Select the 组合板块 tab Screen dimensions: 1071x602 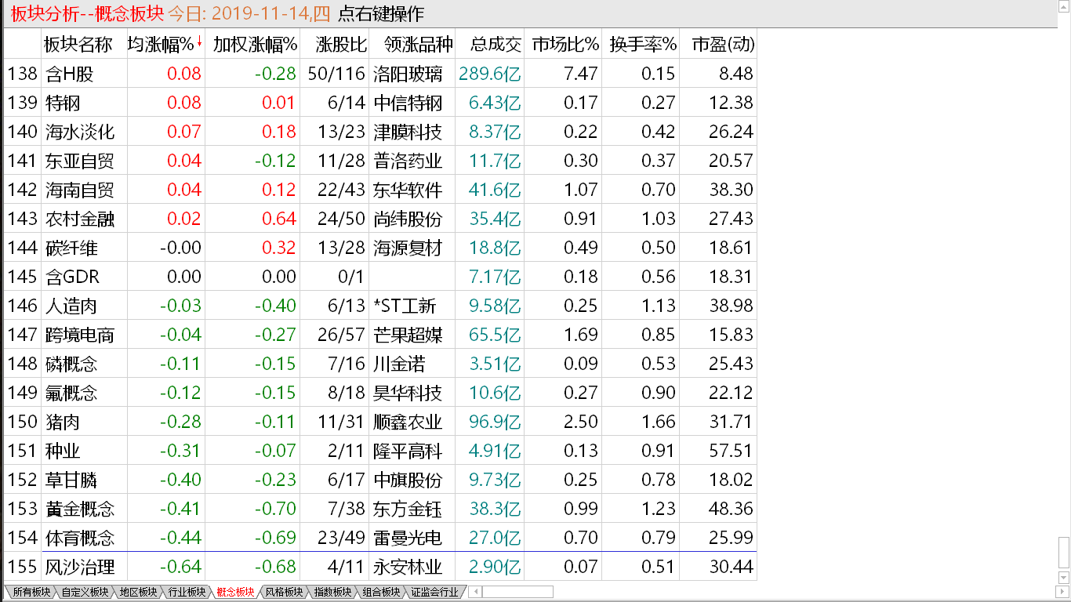click(x=381, y=592)
